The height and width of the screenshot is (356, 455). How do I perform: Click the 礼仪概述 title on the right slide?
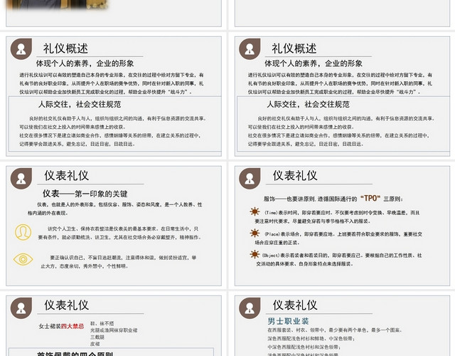(x=294, y=48)
